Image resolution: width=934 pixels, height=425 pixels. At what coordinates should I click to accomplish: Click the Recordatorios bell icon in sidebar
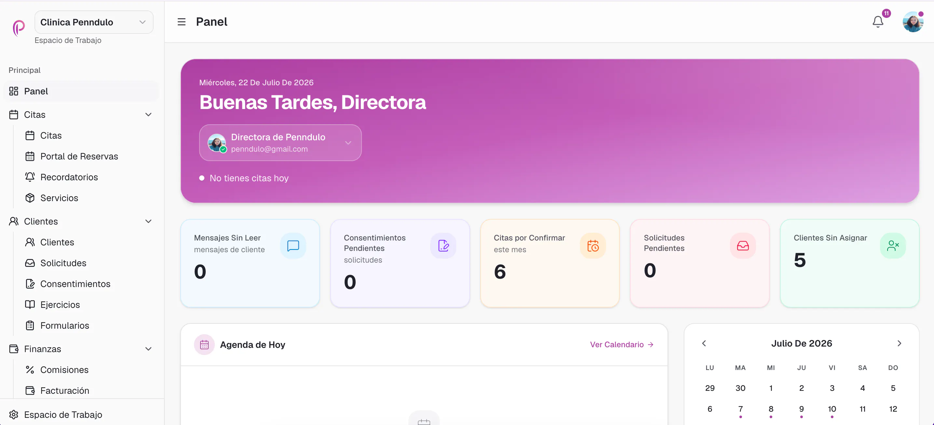tap(30, 177)
